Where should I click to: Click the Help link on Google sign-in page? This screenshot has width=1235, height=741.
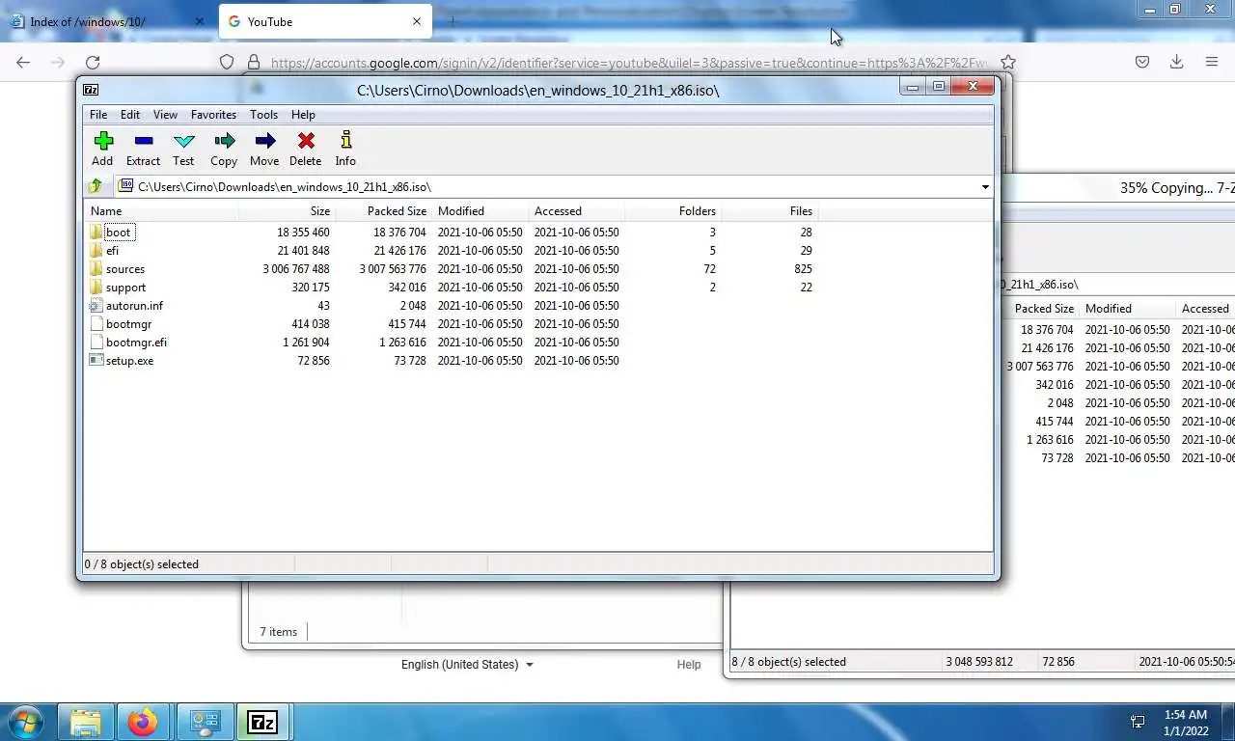(x=689, y=664)
